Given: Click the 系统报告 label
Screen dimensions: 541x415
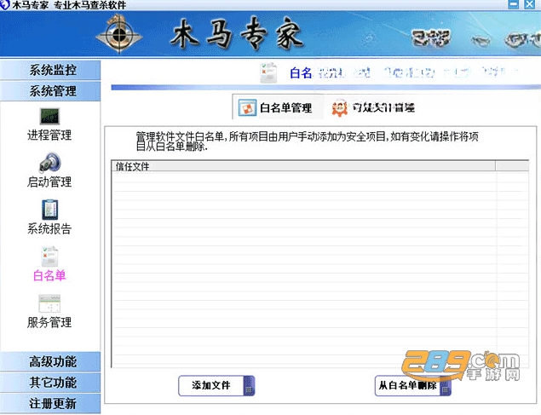Looking at the screenshot, I should tap(49, 228).
